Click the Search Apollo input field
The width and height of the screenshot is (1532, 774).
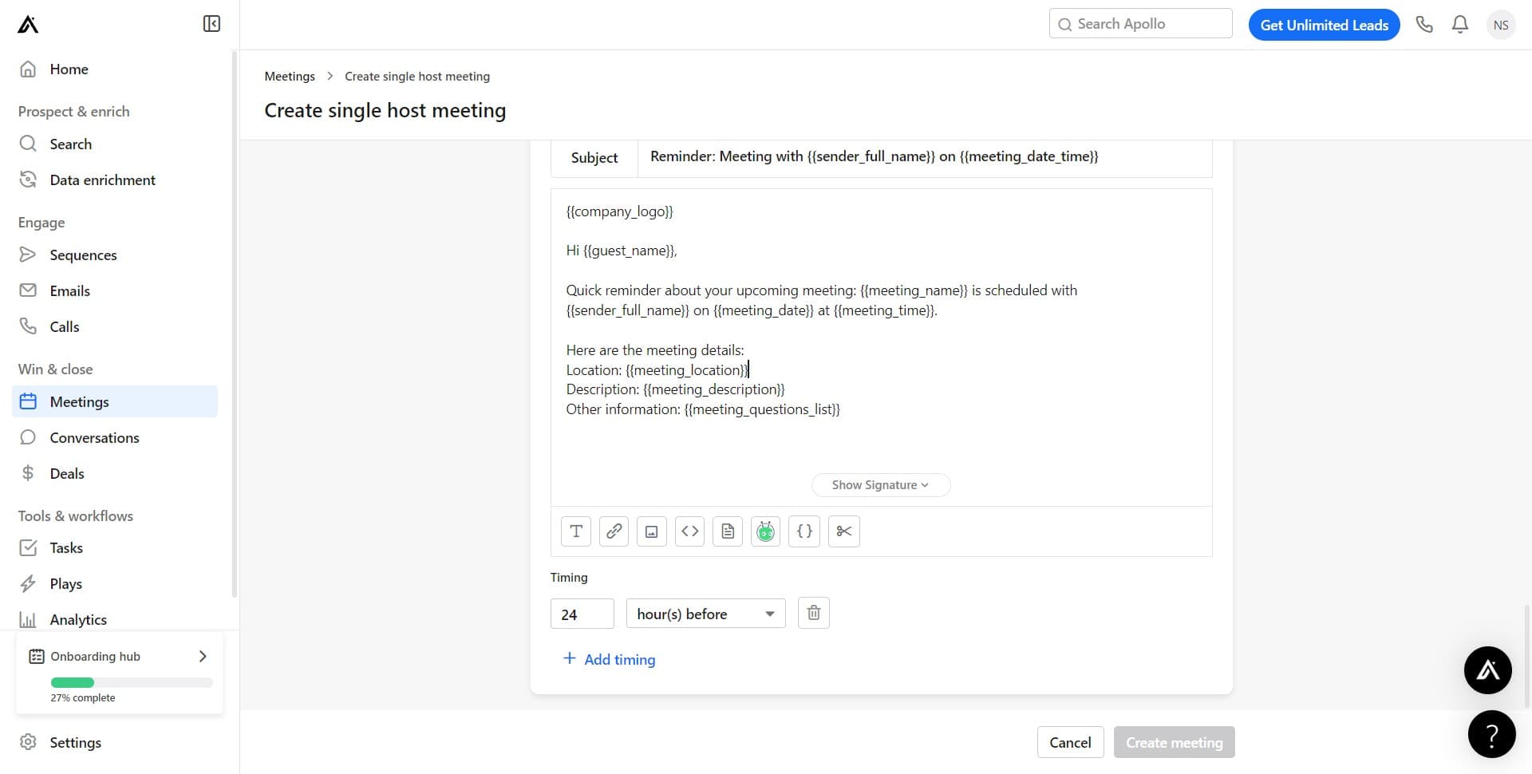point(1139,23)
